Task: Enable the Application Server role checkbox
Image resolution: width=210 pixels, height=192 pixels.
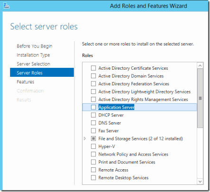Action: click(93, 107)
